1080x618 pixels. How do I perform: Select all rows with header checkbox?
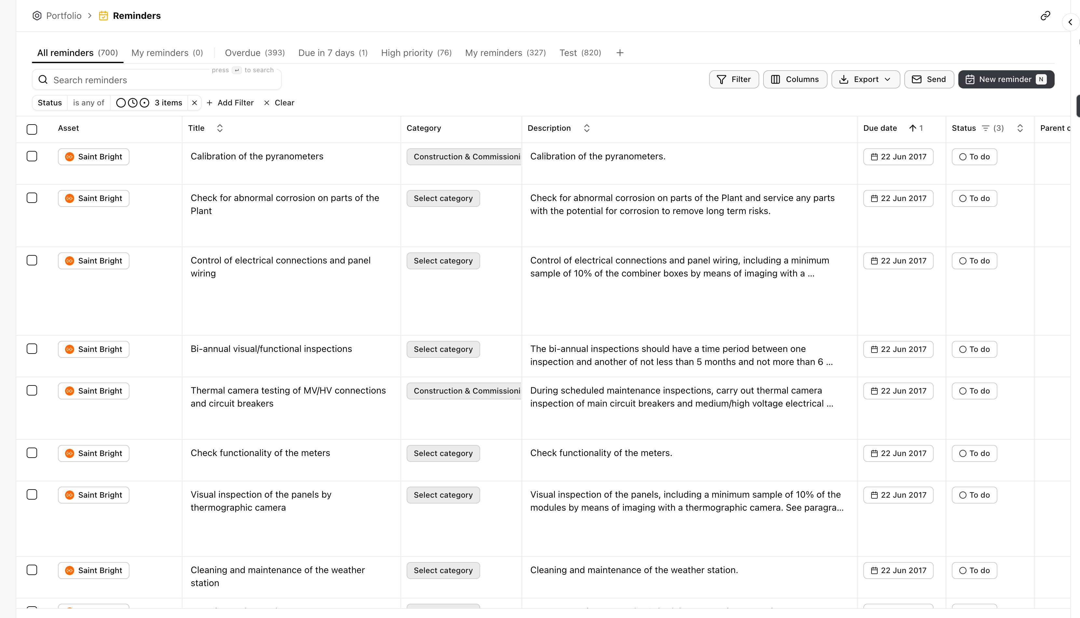pyautogui.click(x=32, y=129)
